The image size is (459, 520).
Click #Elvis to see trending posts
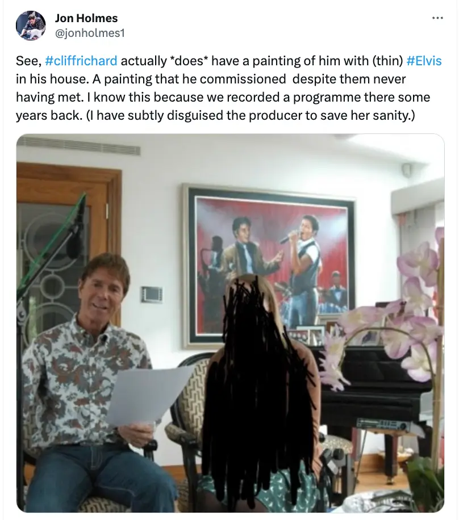(x=425, y=60)
